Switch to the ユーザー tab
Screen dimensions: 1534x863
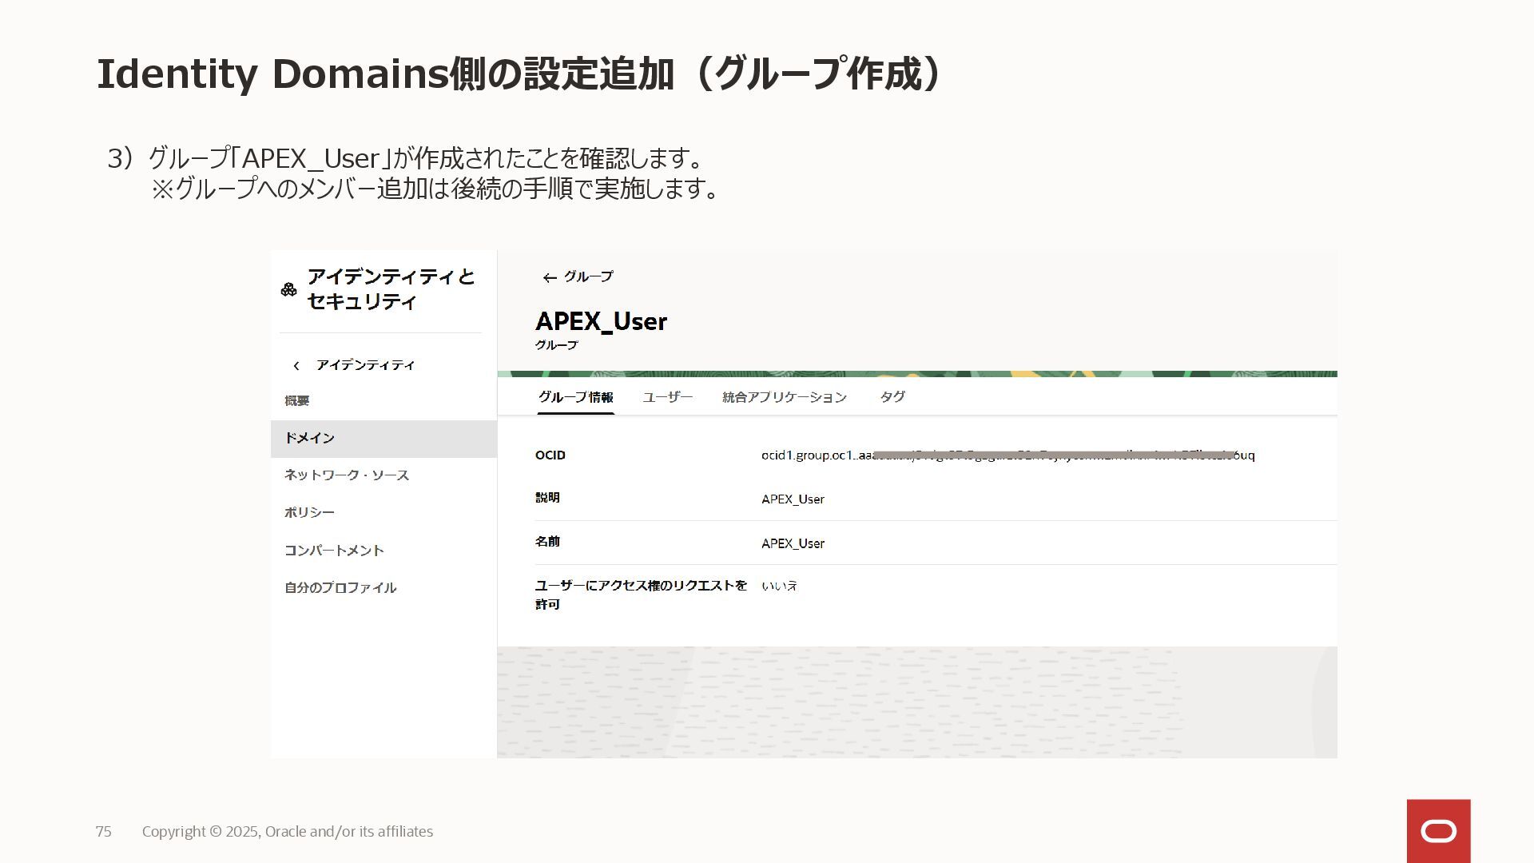[x=668, y=397]
